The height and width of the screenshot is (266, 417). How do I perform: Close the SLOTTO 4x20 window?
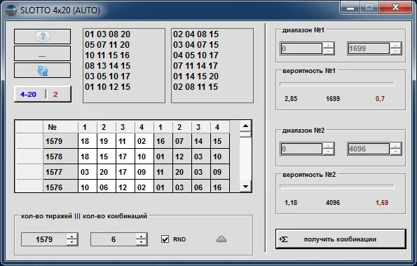pyautogui.click(x=396, y=8)
